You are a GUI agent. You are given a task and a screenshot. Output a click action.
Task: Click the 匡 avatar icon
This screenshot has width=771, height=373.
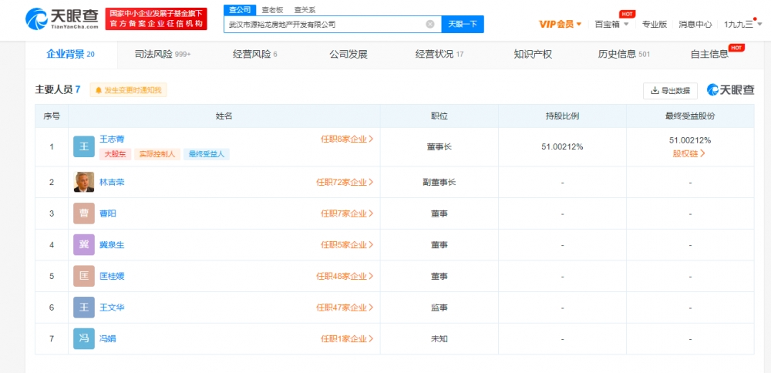(x=83, y=276)
